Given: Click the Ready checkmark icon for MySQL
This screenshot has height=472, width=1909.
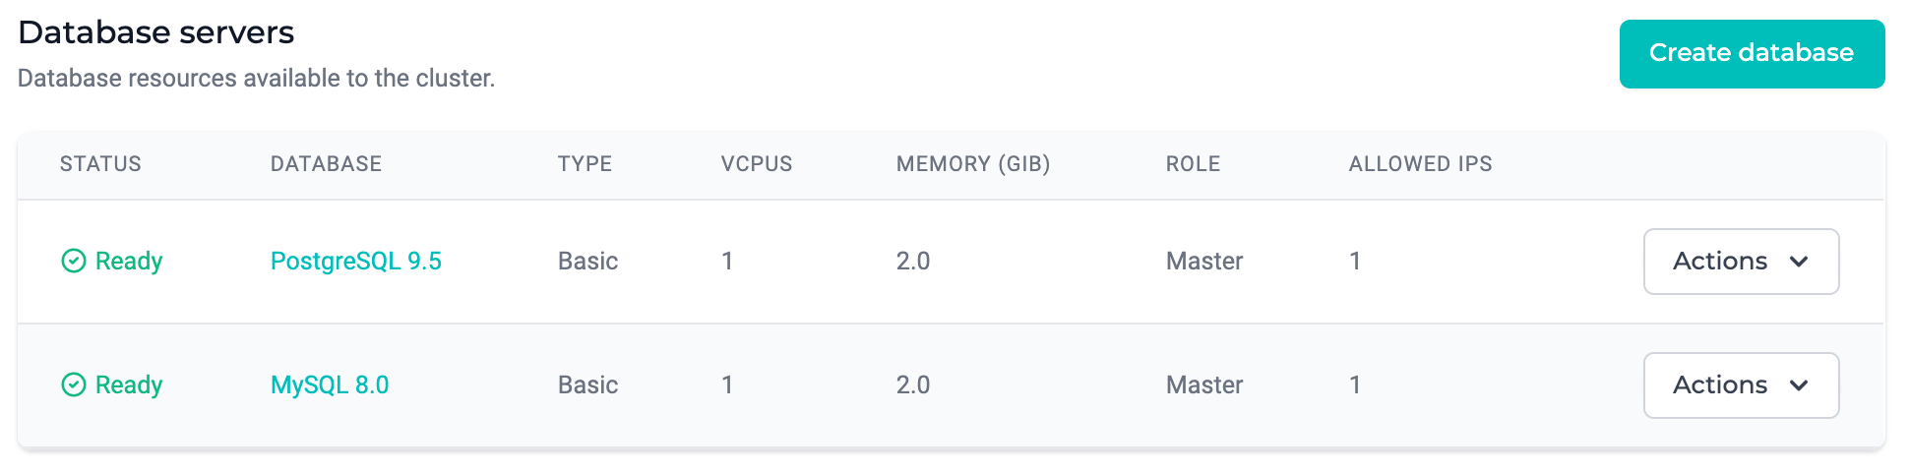Looking at the screenshot, I should point(74,384).
